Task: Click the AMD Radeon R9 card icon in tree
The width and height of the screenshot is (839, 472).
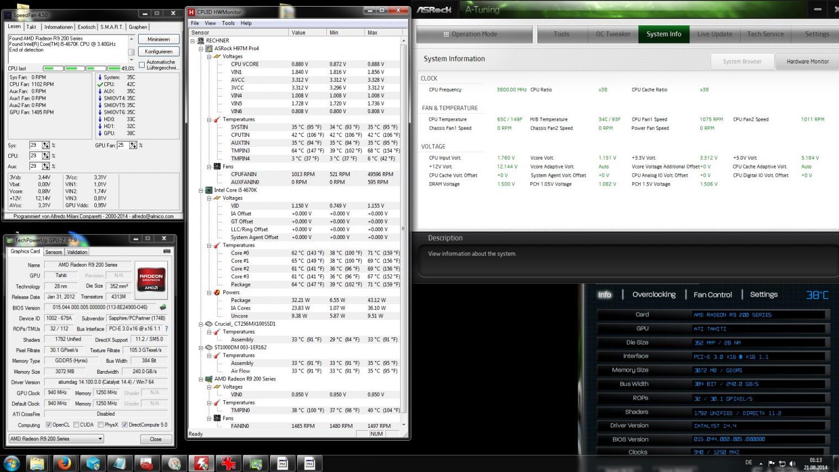Action: pyautogui.click(x=209, y=379)
